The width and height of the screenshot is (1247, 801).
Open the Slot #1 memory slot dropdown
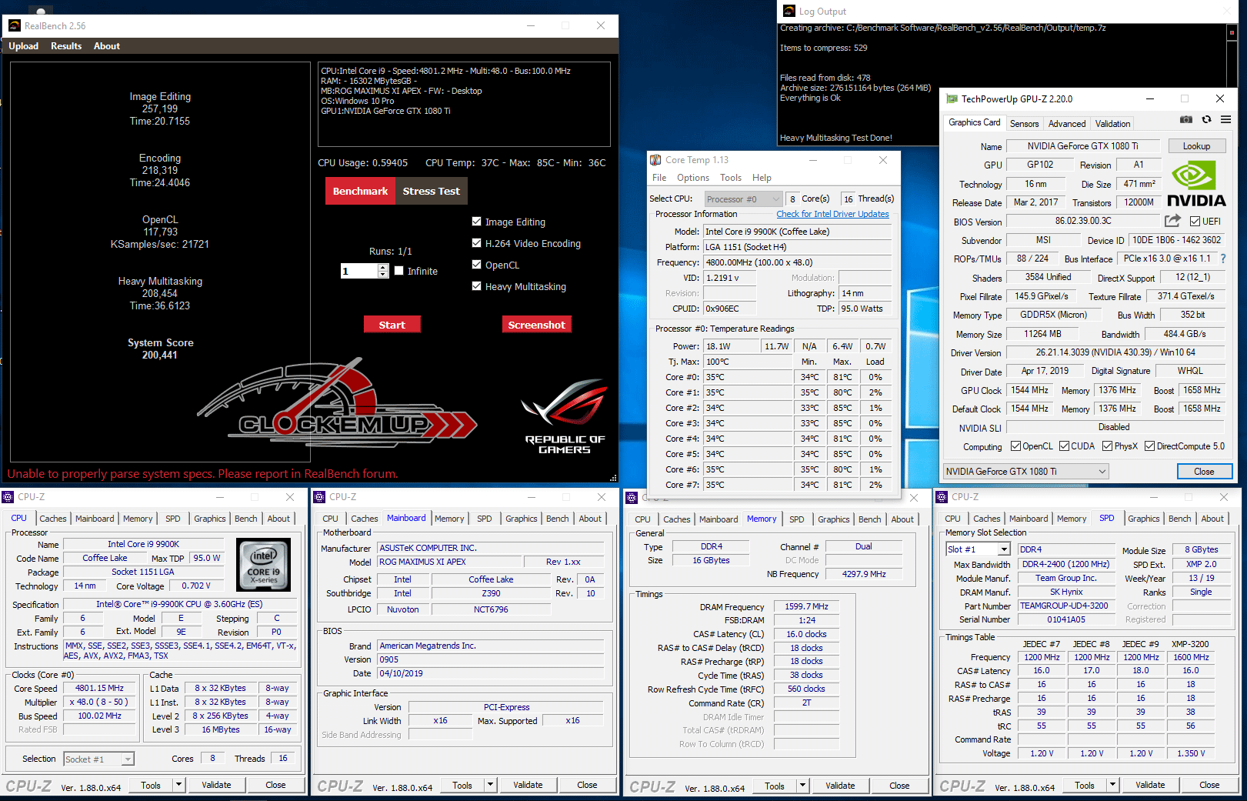pos(1003,549)
